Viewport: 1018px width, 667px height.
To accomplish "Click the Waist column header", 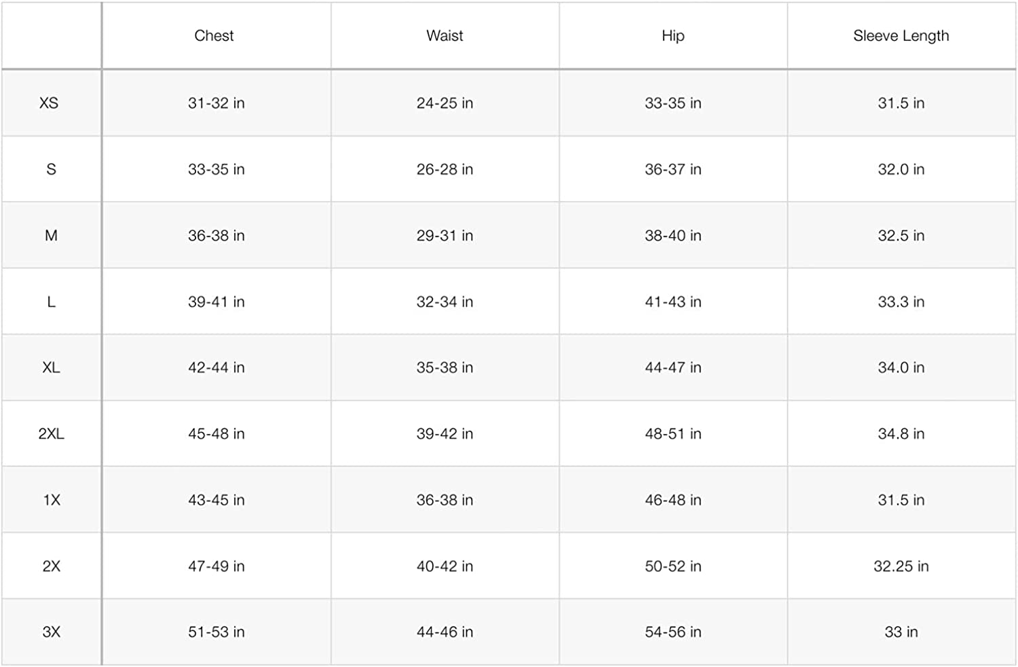I will [445, 36].
